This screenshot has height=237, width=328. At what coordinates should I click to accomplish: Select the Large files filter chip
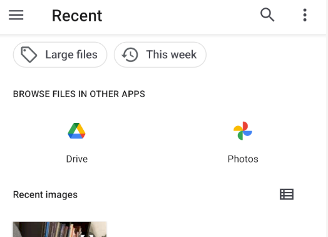click(x=60, y=55)
